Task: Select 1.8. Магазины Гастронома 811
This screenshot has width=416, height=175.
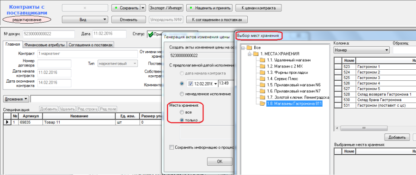Action: [294, 104]
